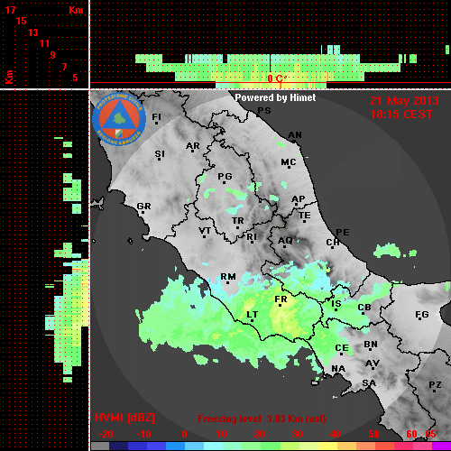Click the time '18:15 CEST'
Screen dimensions: 451x451
[401, 115]
